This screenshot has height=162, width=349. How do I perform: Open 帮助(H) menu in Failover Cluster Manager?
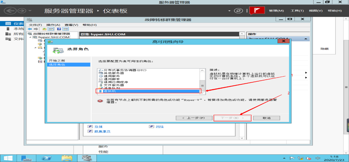[x=90, y=25]
